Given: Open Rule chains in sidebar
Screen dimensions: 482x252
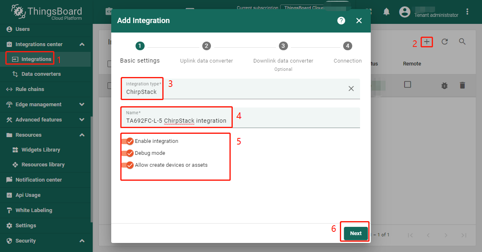Looking at the screenshot, I should pyautogui.click(x=45, y=89).
